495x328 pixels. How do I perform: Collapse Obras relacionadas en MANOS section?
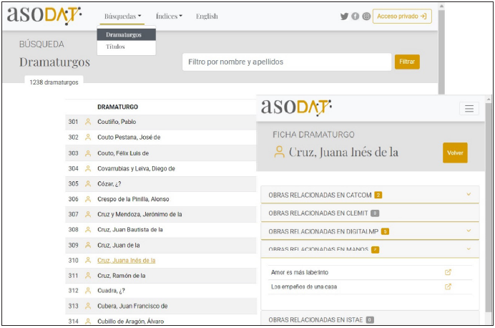click(469, 249)
